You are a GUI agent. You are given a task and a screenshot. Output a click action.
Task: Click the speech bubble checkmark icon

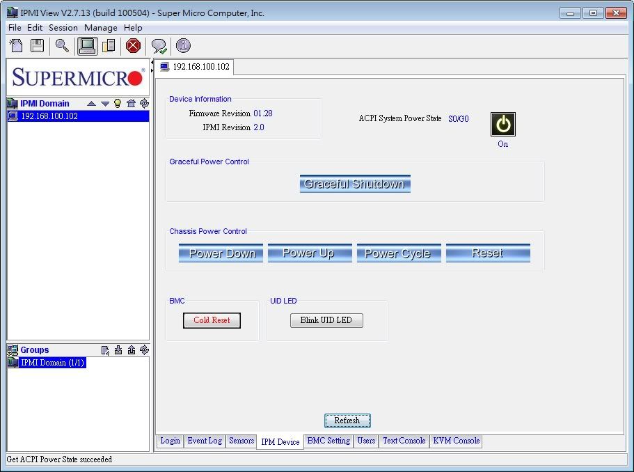pos(159,46)
